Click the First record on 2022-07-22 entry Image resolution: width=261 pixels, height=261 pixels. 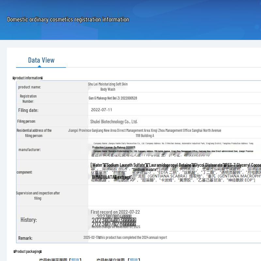115,212
